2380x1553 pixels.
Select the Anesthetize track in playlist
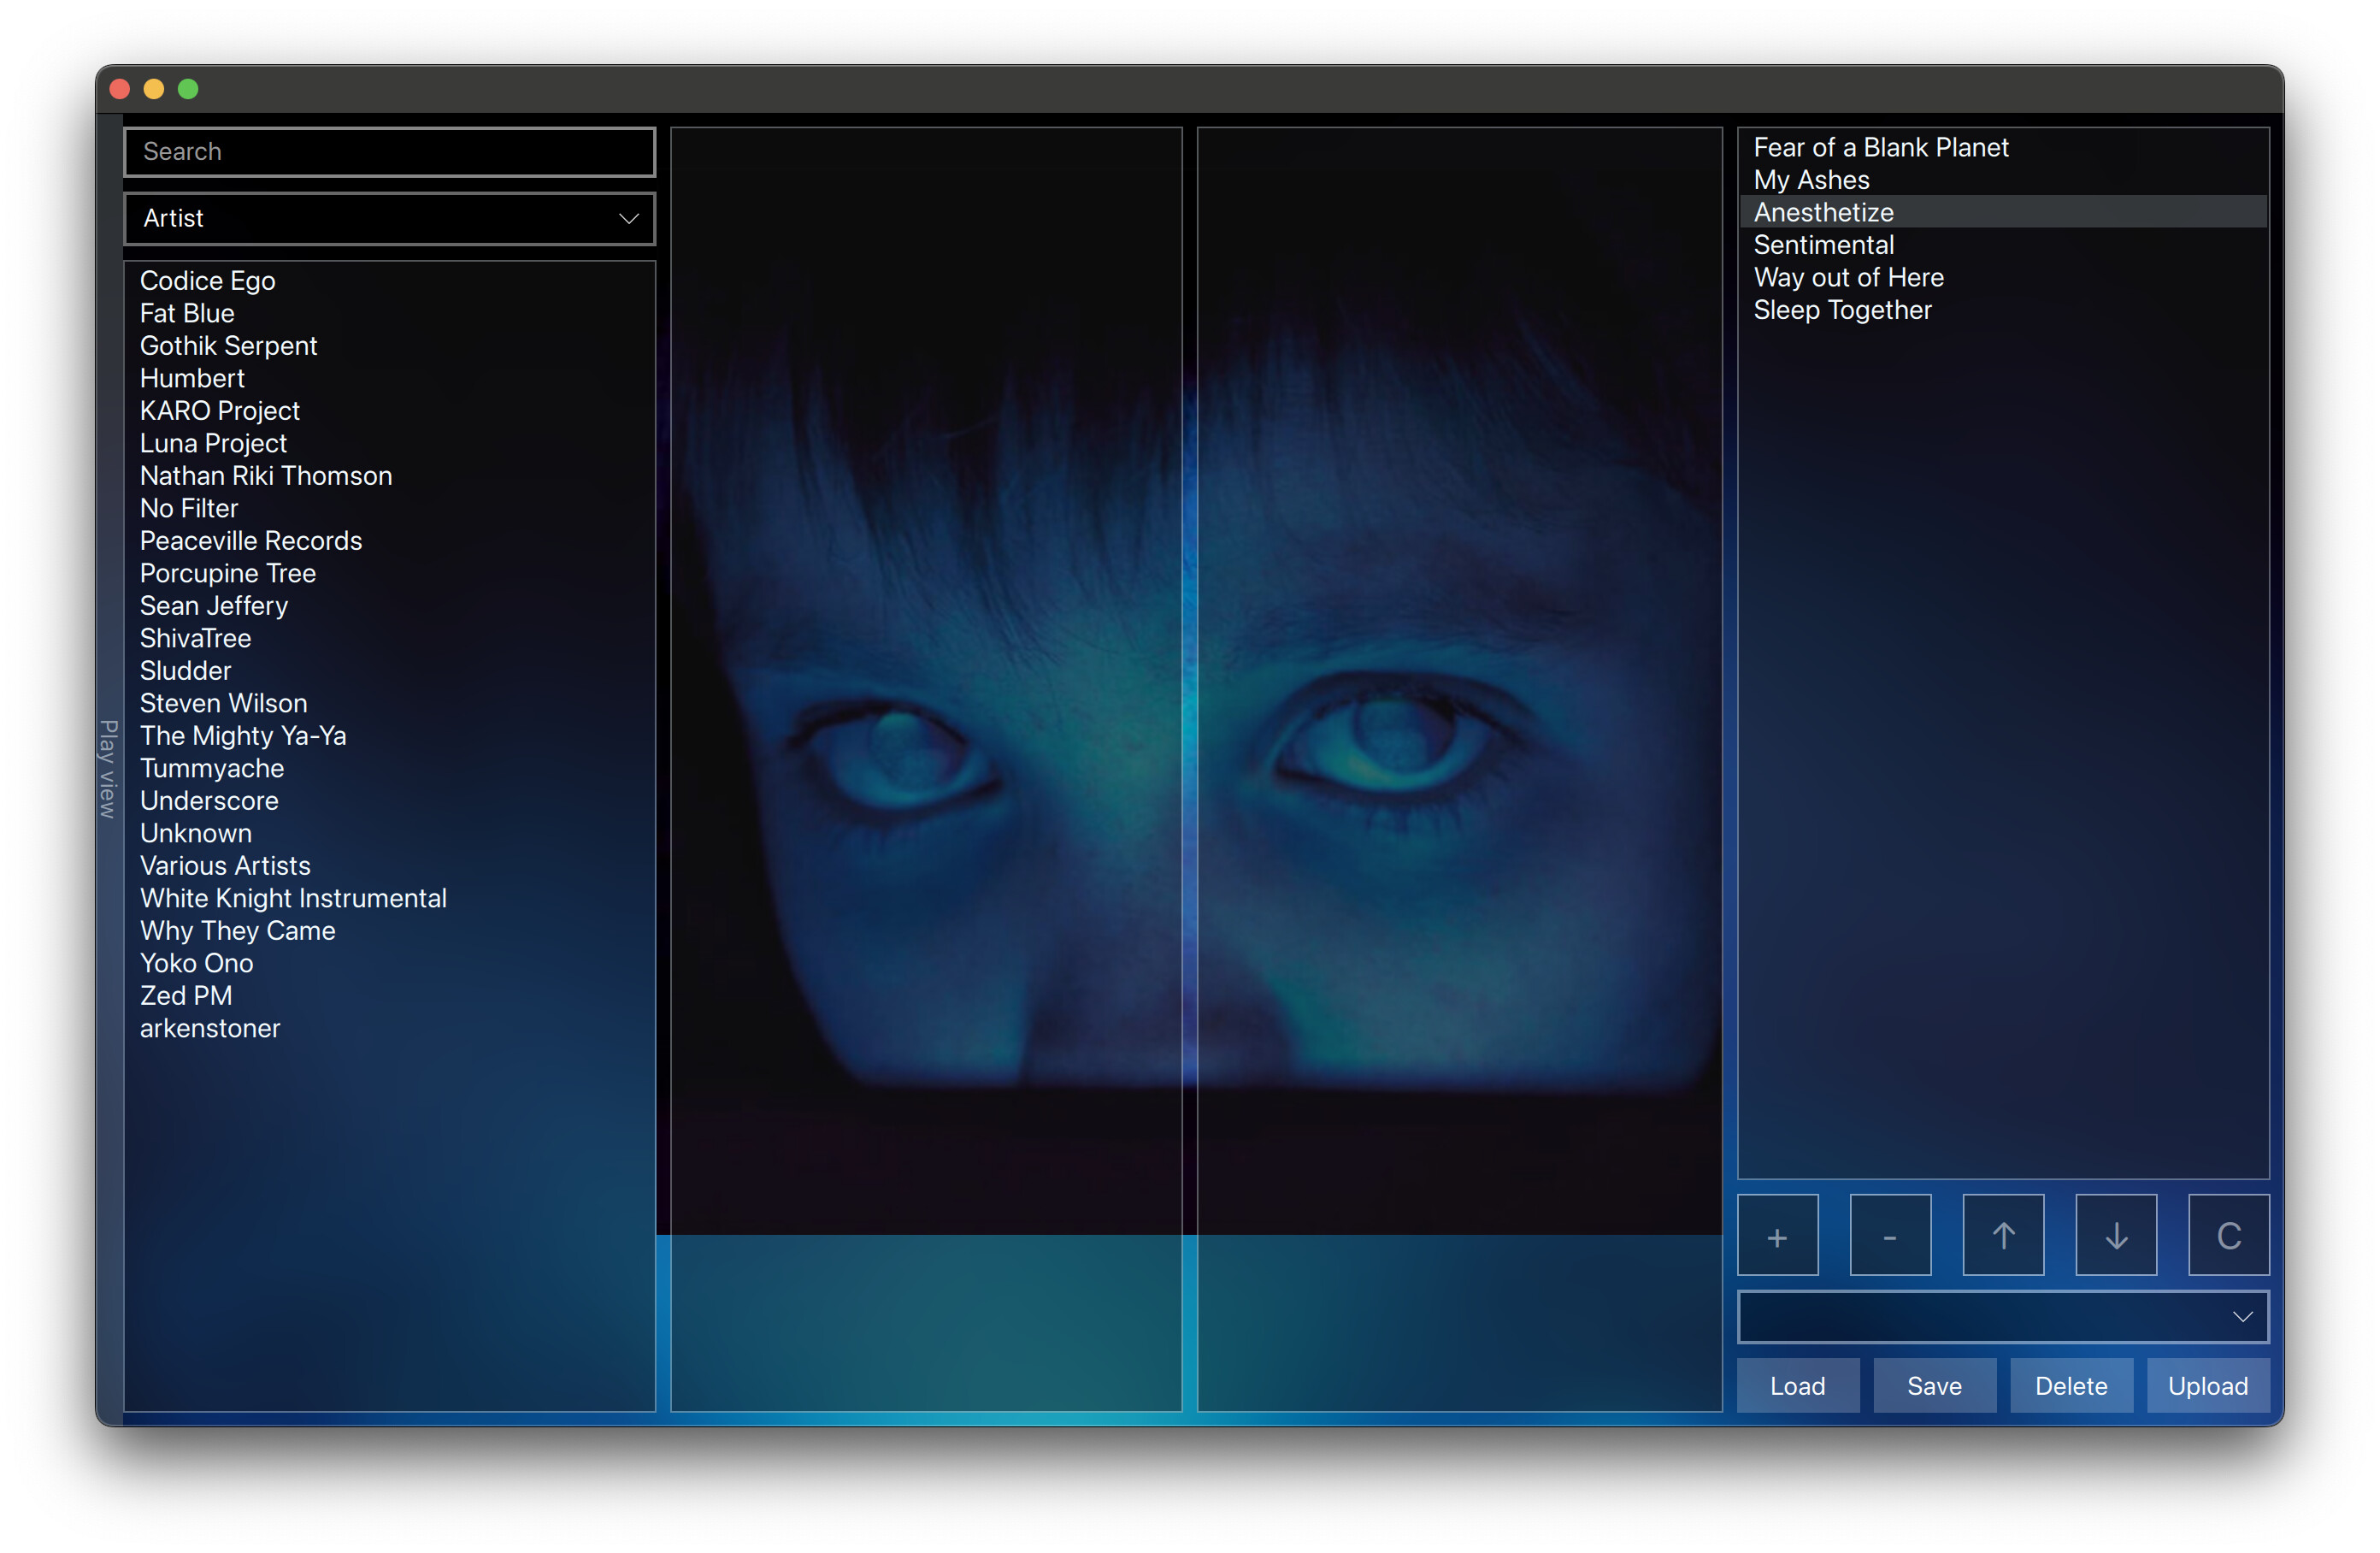(1823, 212)
